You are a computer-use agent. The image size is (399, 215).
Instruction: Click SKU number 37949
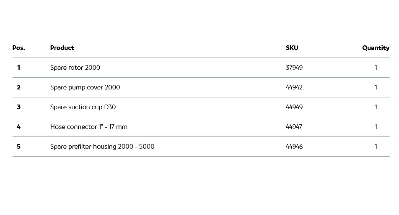(294, 68)
